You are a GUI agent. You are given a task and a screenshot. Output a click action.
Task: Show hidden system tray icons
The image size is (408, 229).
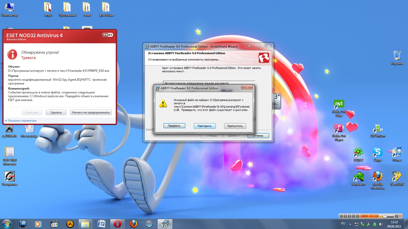click(x=350, y=224)
